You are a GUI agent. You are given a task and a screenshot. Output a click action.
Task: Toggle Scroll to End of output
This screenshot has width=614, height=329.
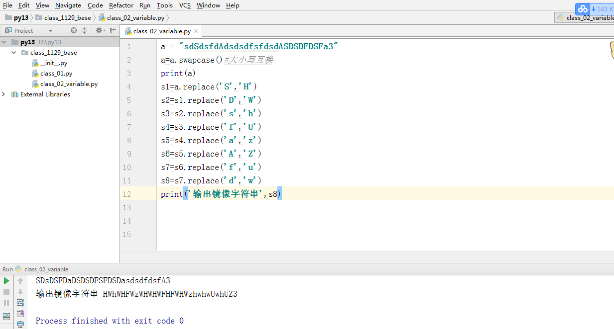pyautogui.click(x=20, y=314)
